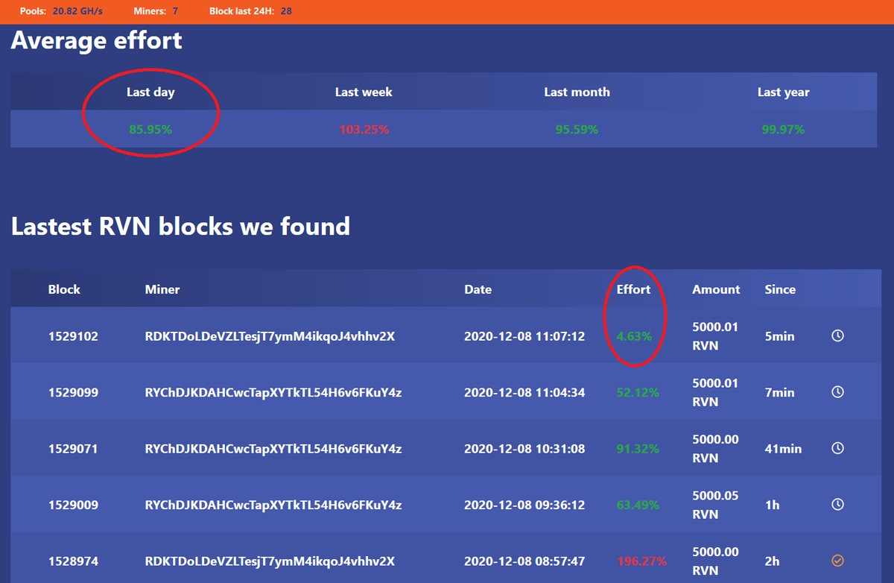
Task: Click the pending clock icon for block 1529071
Action: (837, 448)
